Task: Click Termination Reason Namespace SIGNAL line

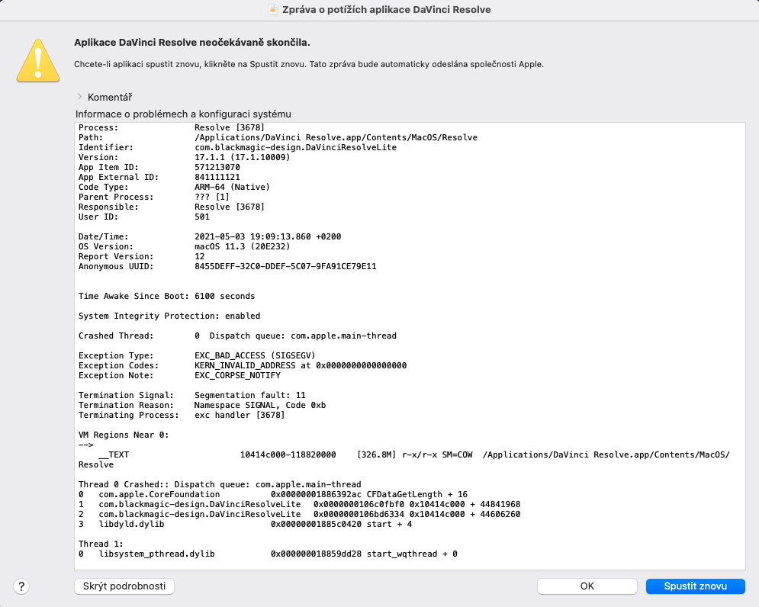Action: (202, 405)
